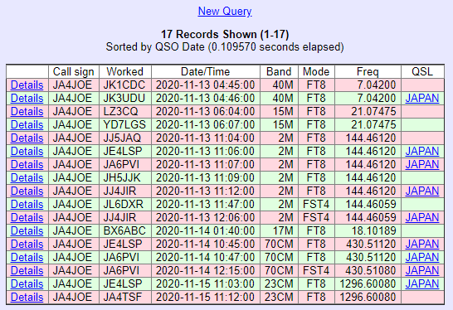This screenshot has width=453, height=310.
Task: Click the 7.04200 frequency in JK1CDC row
Action: pyautogui.click(x=376, y=85)
